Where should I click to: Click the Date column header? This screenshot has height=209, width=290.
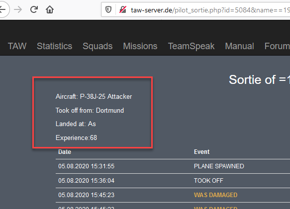(65, 152)
